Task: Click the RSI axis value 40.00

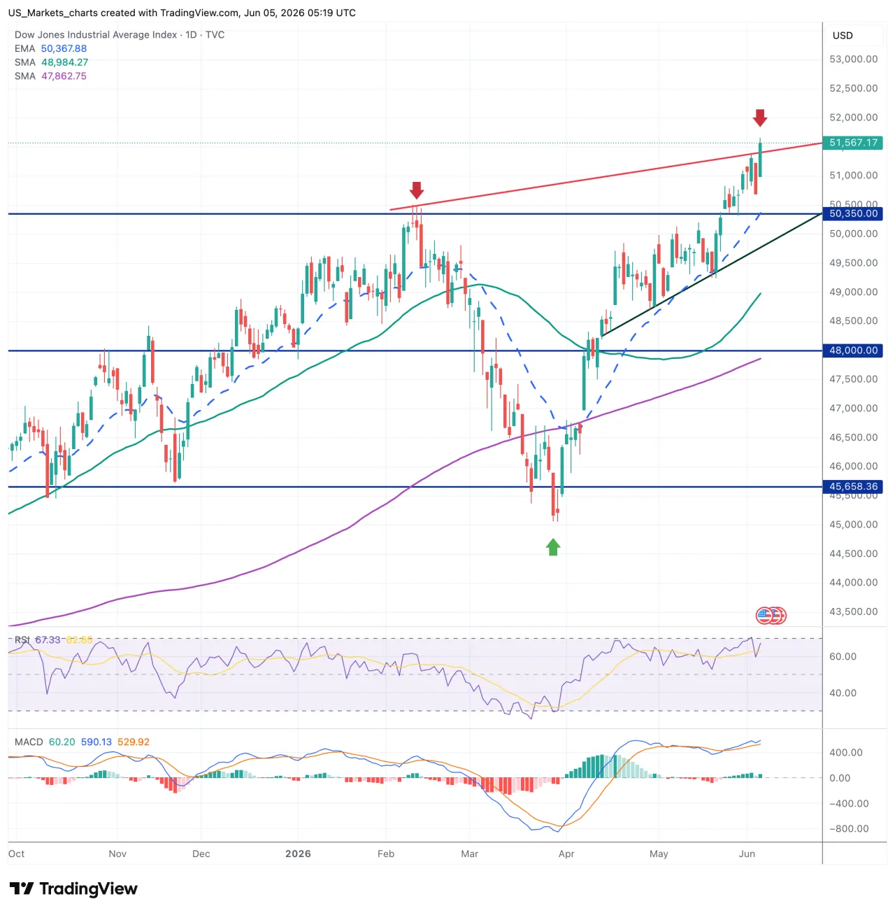Action: point(843,693)
